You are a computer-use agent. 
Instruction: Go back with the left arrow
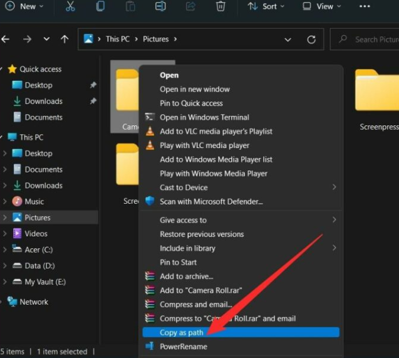tap(6, 39)
